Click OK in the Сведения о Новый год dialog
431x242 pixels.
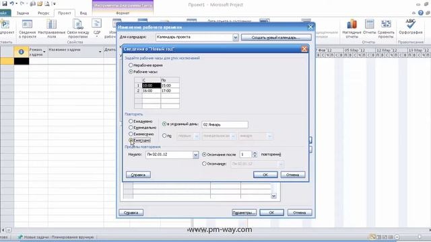(265, 175)
